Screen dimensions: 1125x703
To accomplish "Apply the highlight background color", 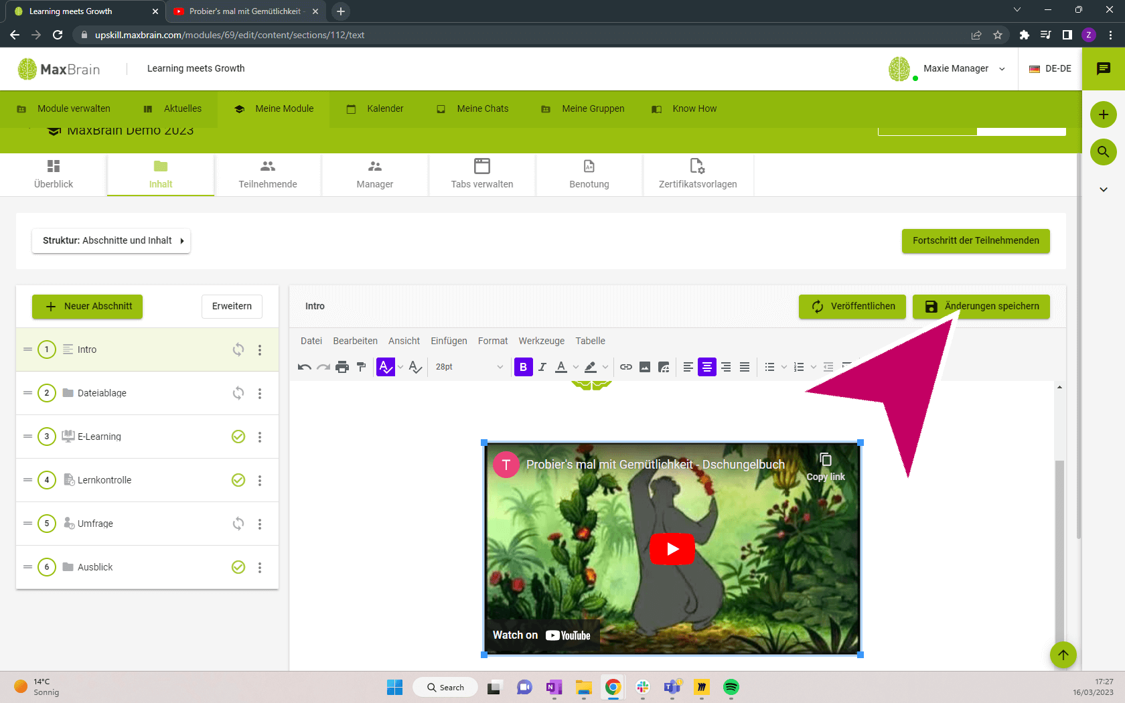I will tap(591, 367).
